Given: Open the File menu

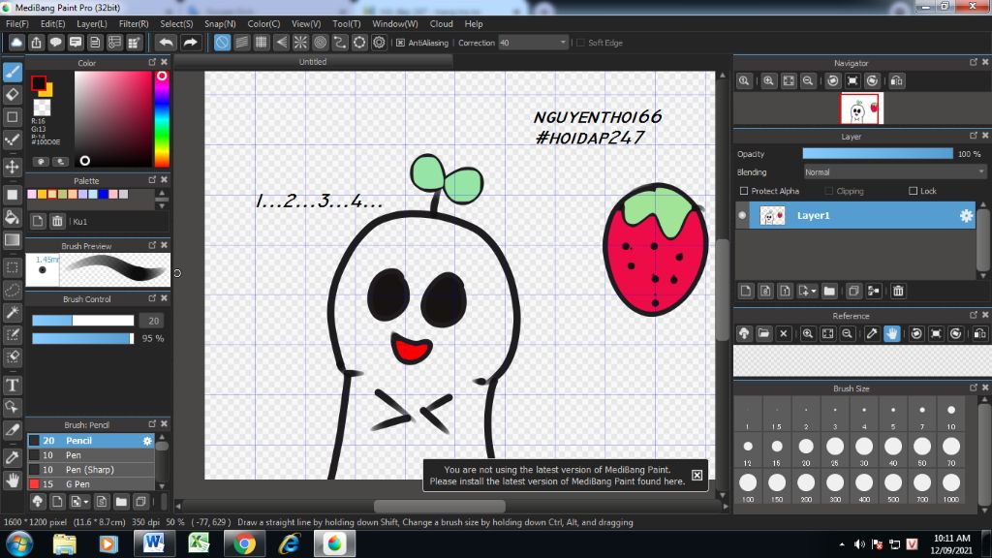Looking at the screenshot, I should [x=17, y=24].
